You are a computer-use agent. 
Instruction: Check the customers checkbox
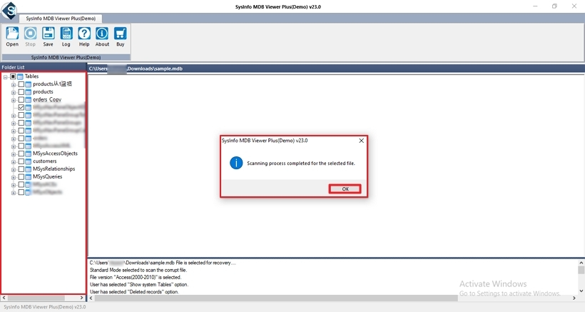(x=21, y=161)
